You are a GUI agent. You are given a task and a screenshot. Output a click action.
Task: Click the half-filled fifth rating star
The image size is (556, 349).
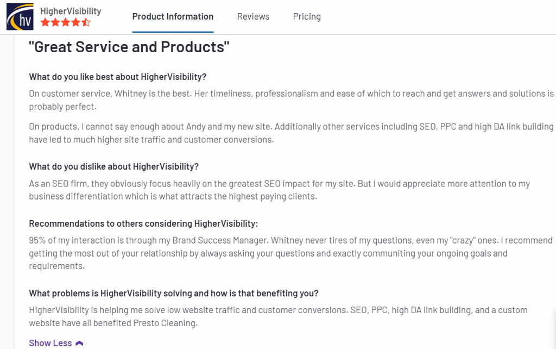point(86,23)
